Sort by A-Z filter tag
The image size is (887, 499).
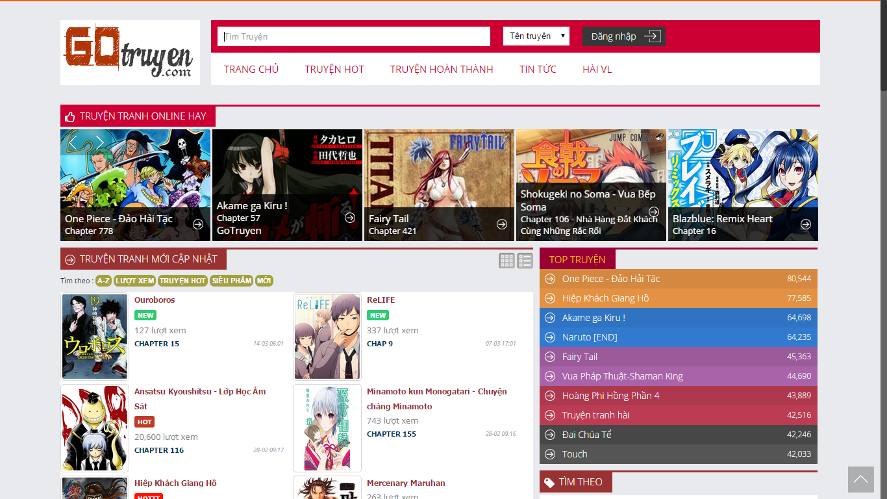coord(104,281)
